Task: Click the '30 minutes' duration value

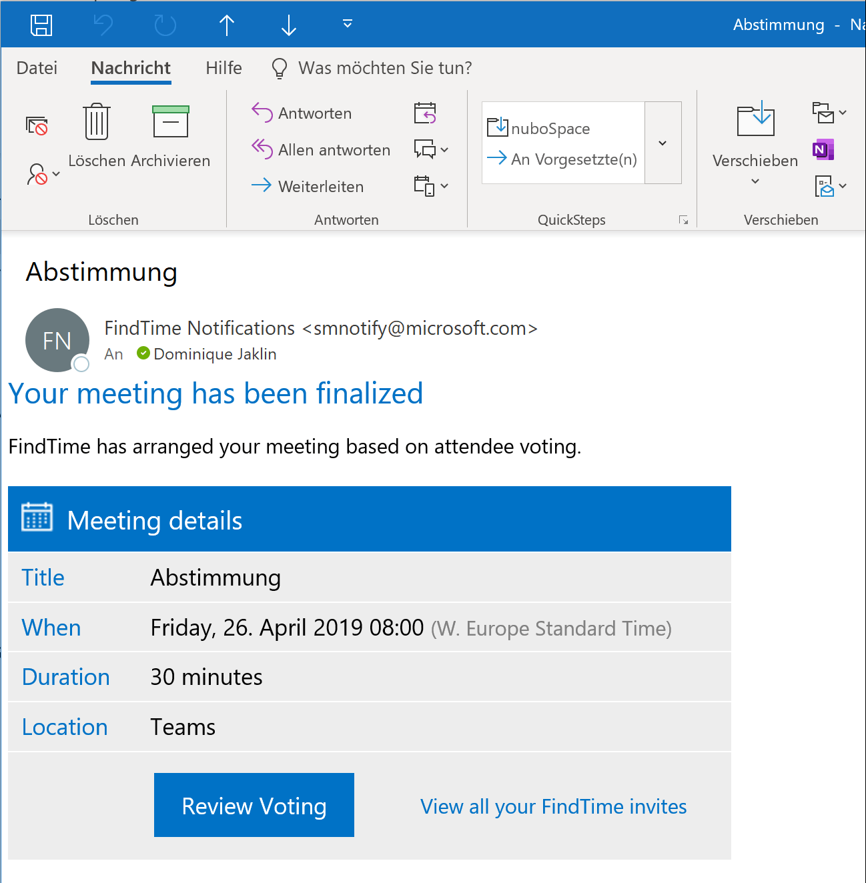Action: [206, 677]
